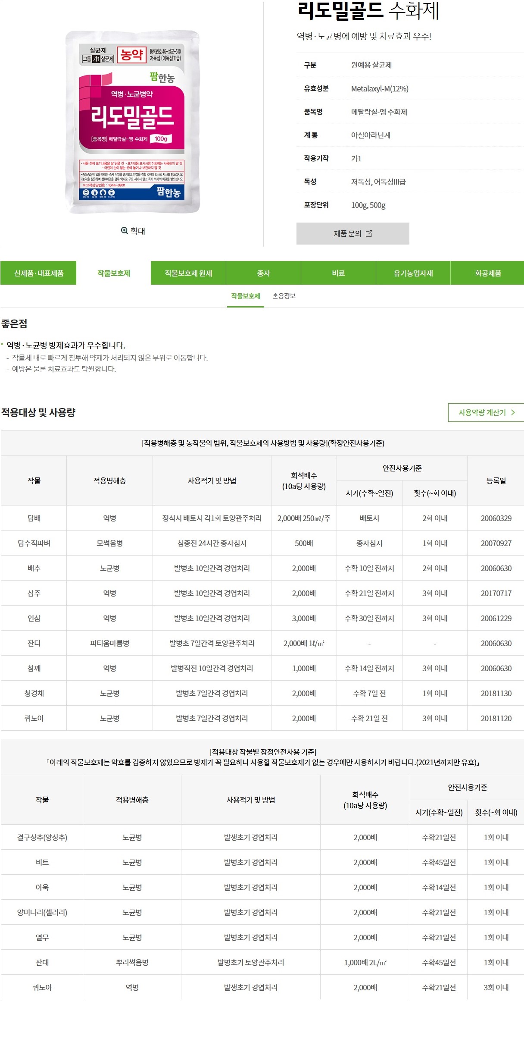Click the 침종전 24시간 종자침지 cell
Image resolution: width=524 pixels, height=1052 pixels.
(x=212, y=543)
